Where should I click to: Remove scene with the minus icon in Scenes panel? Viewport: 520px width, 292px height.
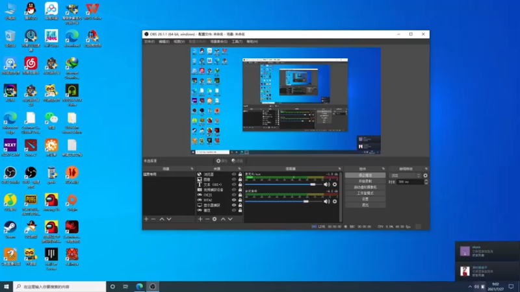point(153,219)
